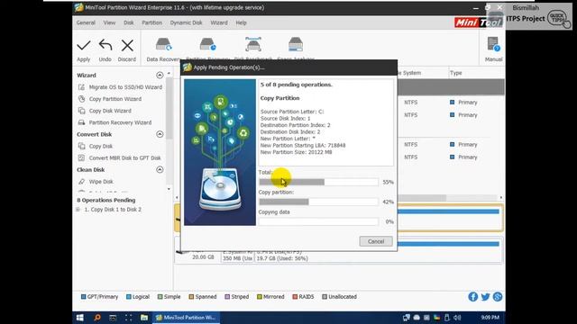The width and height of the screenshot is (577, 324).
Task: Click the Copy partition progress bar
Action: click(x=318, y=202)
